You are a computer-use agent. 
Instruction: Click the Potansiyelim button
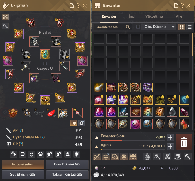23,164
